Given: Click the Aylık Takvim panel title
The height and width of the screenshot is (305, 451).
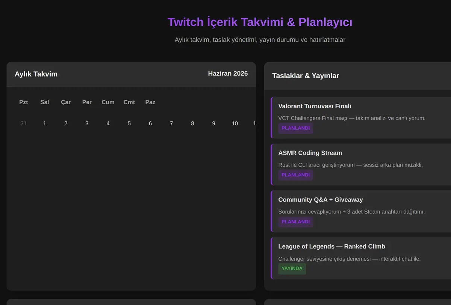Looking at the screenshot, I should click(x=36, y=74).
